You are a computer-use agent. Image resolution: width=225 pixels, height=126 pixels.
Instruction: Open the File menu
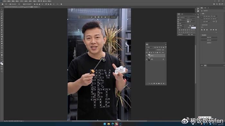pyautogui.click(x=5, y=1)
